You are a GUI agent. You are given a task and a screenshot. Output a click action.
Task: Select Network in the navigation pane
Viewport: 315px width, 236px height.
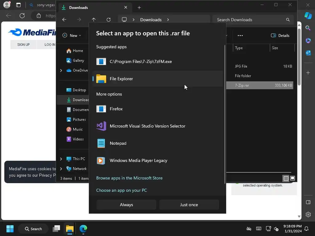tap(77, 169)
